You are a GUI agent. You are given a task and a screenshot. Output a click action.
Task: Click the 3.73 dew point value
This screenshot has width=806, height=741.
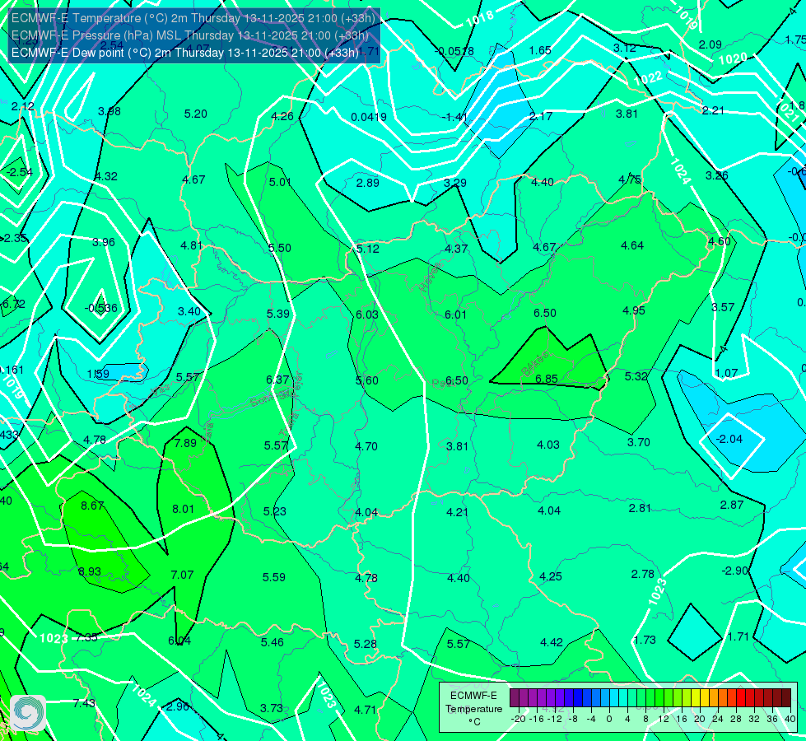272,708
